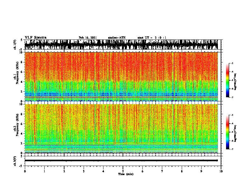Click the ch.2 colorbar log(PSD) label
Image resolution: width=249 pixels, height=192 pixels.
point(236,133)
